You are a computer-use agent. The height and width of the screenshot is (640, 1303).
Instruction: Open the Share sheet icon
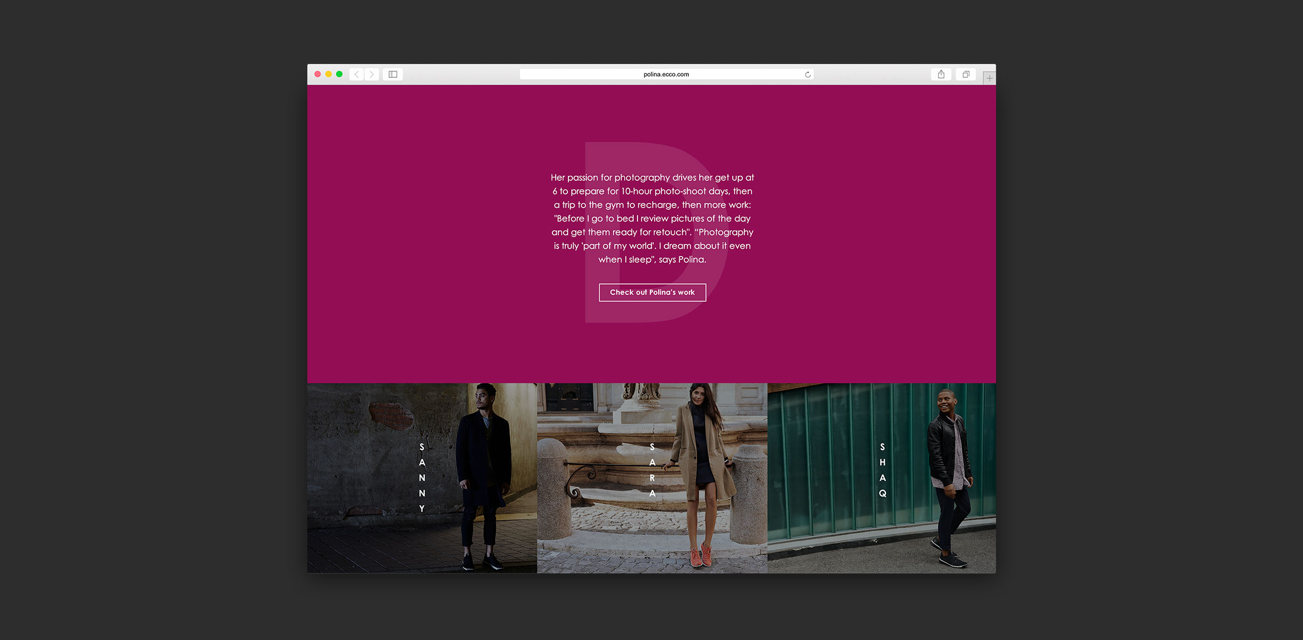(941, 75)
